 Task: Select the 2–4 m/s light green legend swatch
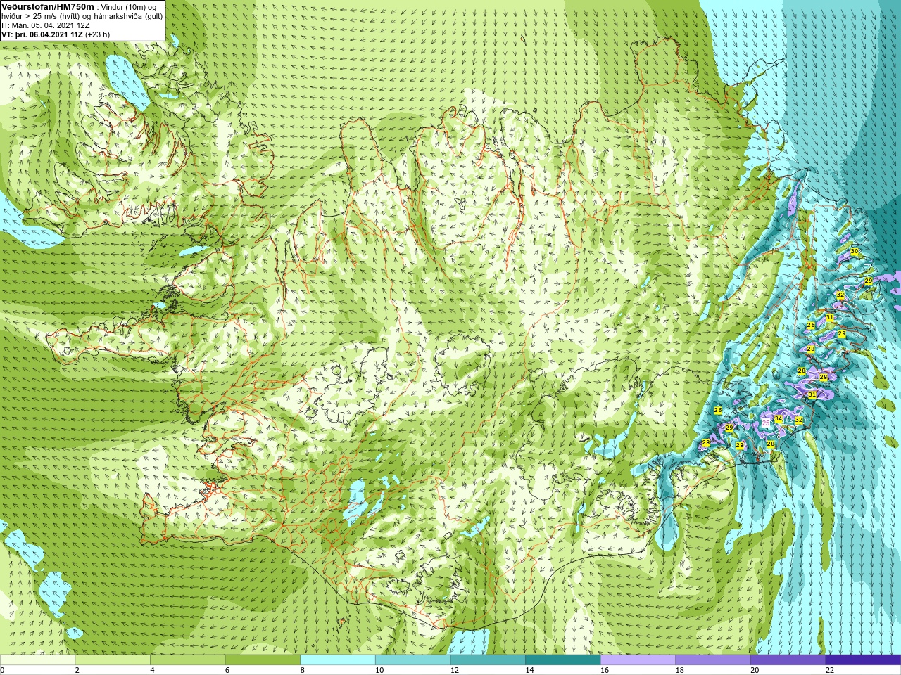(113, 660)
